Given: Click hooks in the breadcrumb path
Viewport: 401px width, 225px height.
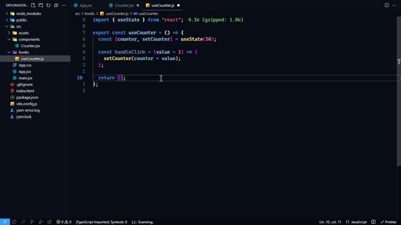Looking at the screenshot, I should tap(90, 14).
